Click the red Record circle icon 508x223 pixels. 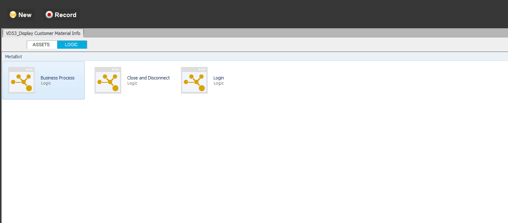click(49, 15)
